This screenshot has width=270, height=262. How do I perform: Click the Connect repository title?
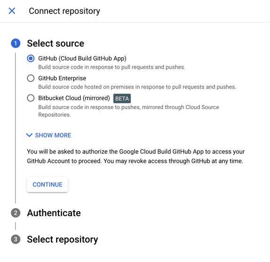[65, 11]
